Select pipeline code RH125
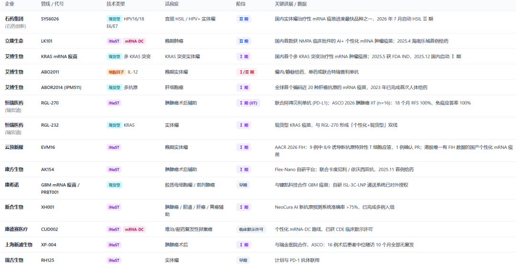 point(48,260)
